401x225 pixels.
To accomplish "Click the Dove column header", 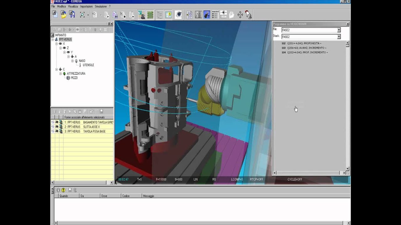I will 110,196.
